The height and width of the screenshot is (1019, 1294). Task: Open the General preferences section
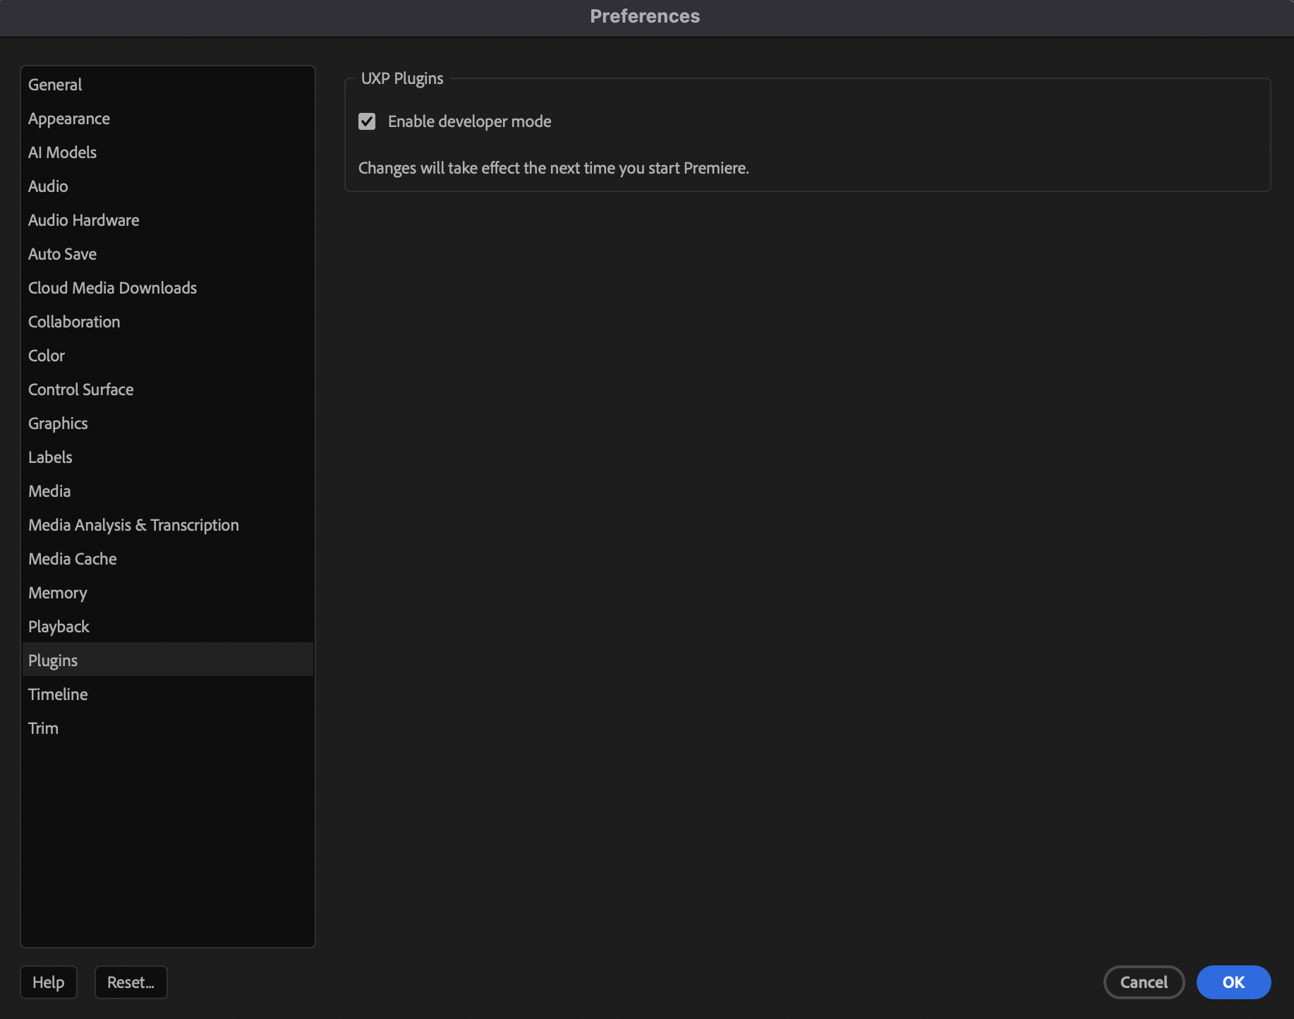[x=54, y=84]
